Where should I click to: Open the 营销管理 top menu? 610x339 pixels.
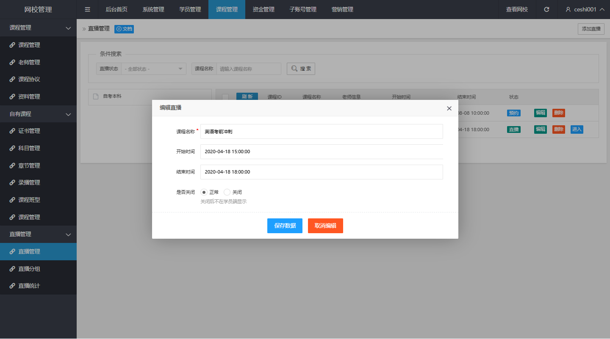(342, 9)
